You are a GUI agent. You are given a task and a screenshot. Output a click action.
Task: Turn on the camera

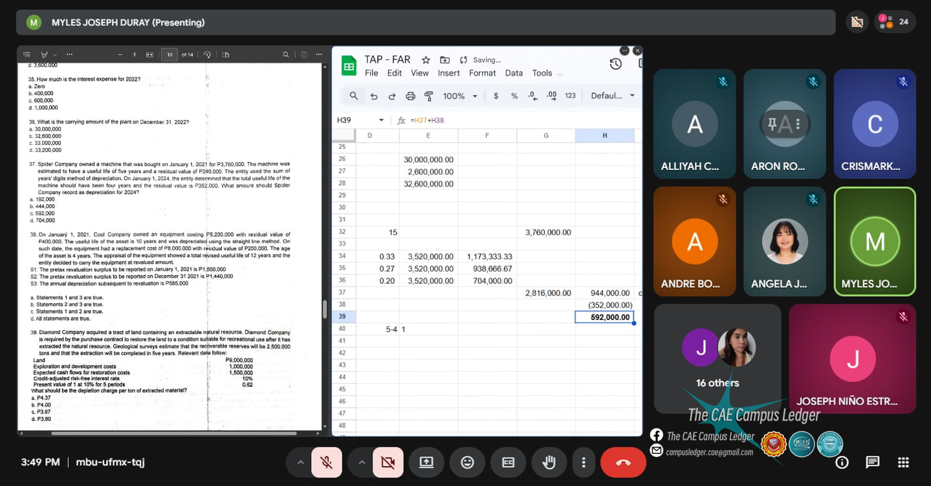[388, 463]
